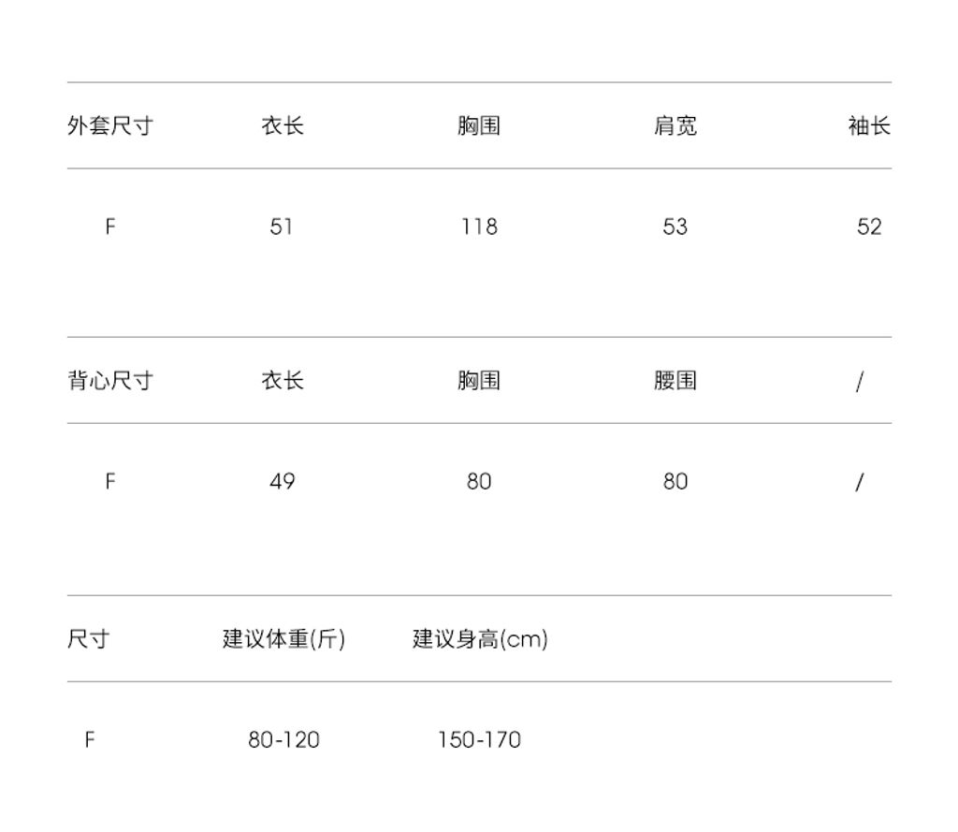Click the sleeve length value 52
Viewport: 958px width, 832px height.
869,226
